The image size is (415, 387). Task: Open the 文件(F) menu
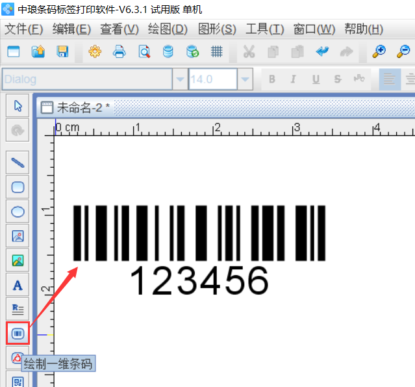tap(23, 29)
